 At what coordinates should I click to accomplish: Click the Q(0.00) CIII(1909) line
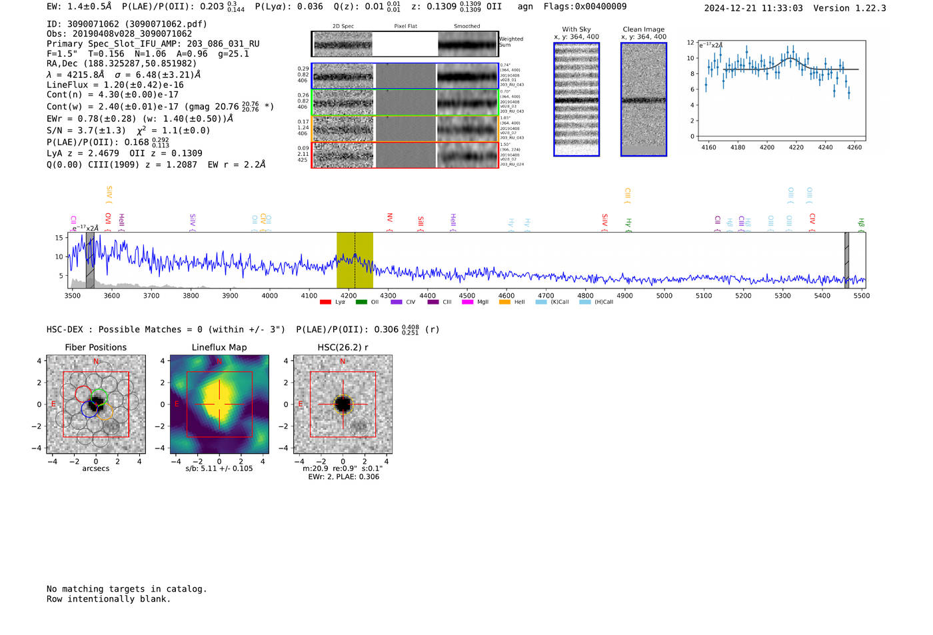click(x=156, y=165)
